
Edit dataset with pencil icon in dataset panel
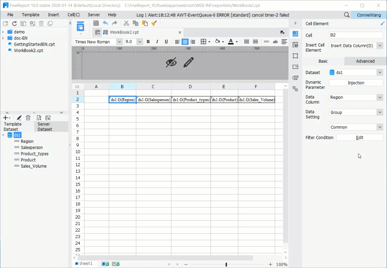click(19, 118)
